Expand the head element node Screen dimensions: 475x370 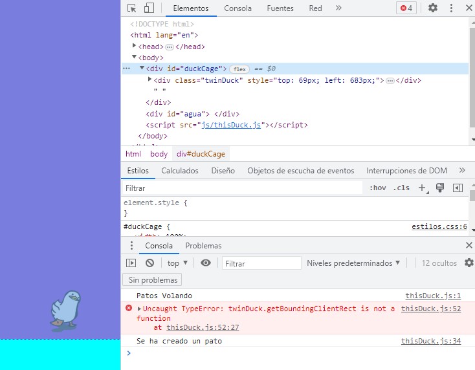click(134, 46)
